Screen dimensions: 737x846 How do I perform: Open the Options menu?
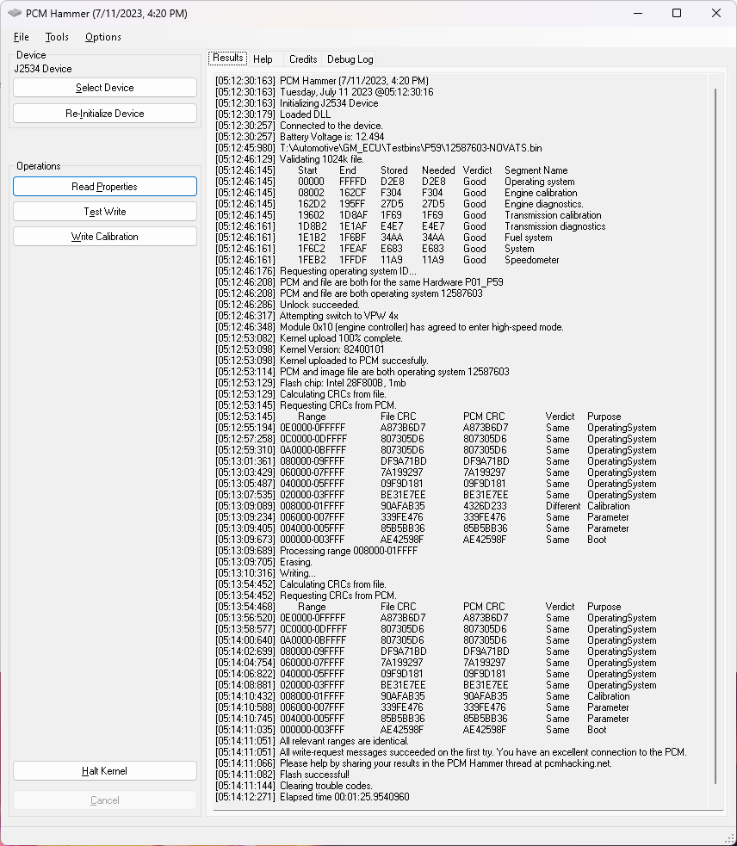(102, 37)
